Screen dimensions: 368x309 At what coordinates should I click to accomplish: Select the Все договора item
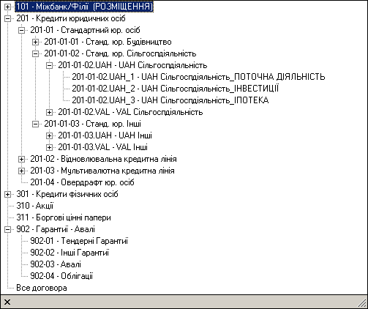point(42,288)
